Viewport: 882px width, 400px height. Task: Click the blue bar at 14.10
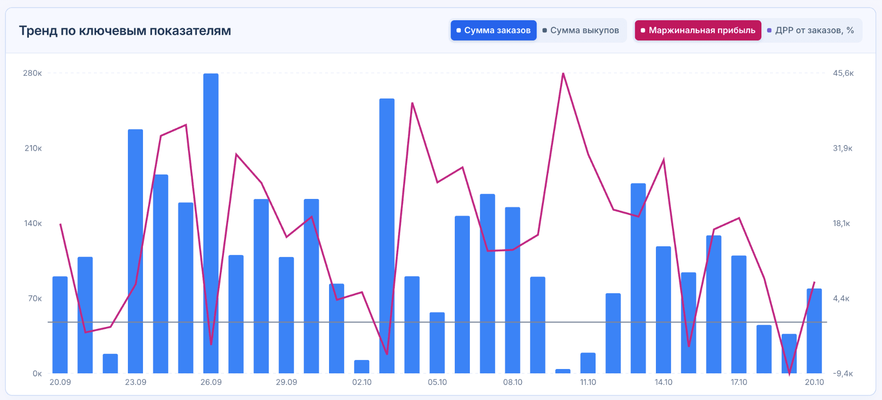tap(663, 310)
